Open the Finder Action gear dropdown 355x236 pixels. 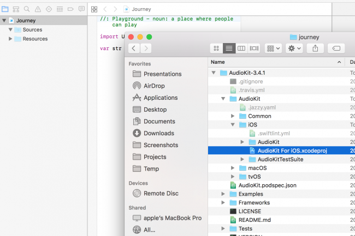tap(295, 49)
